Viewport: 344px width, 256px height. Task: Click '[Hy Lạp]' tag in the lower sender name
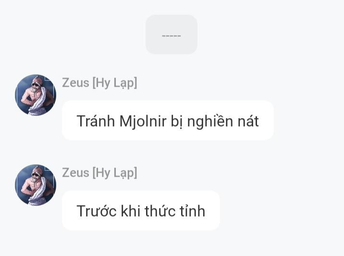pyautogui.click(x=115, y=173)
